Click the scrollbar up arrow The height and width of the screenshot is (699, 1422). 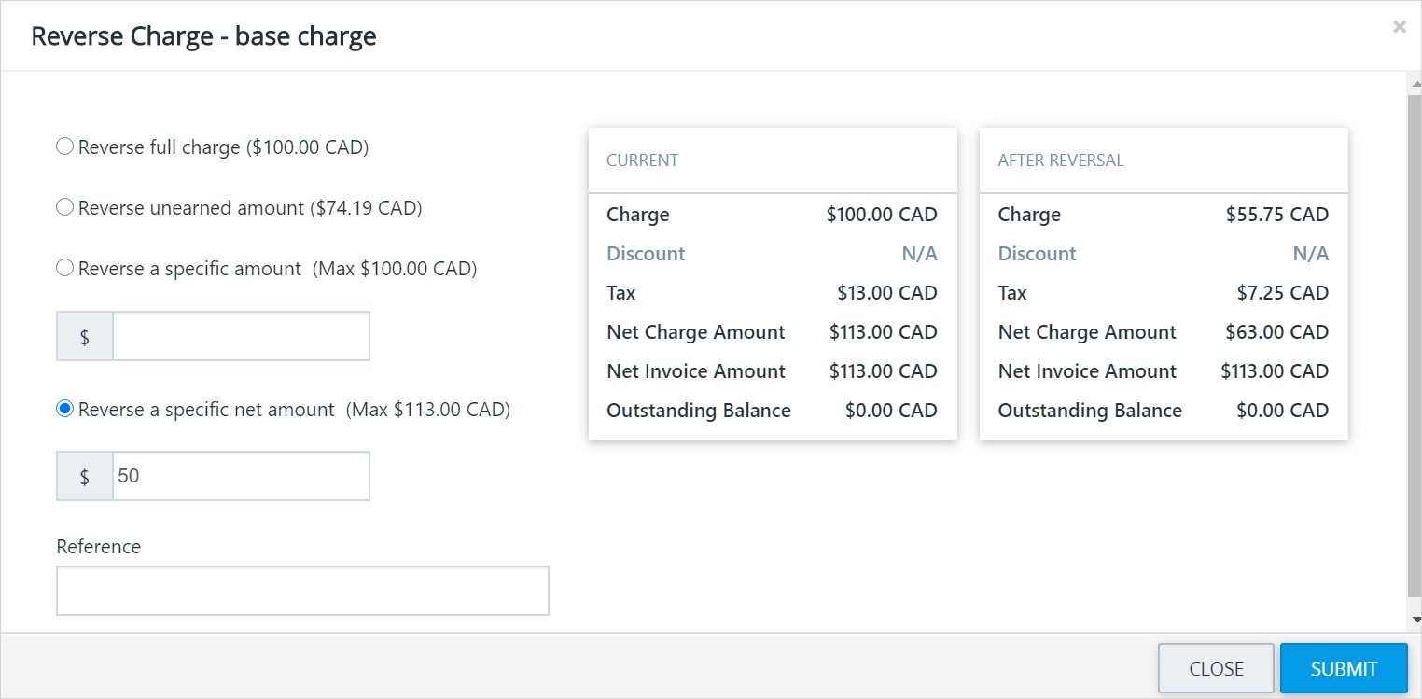click(x=1415, y=86)
